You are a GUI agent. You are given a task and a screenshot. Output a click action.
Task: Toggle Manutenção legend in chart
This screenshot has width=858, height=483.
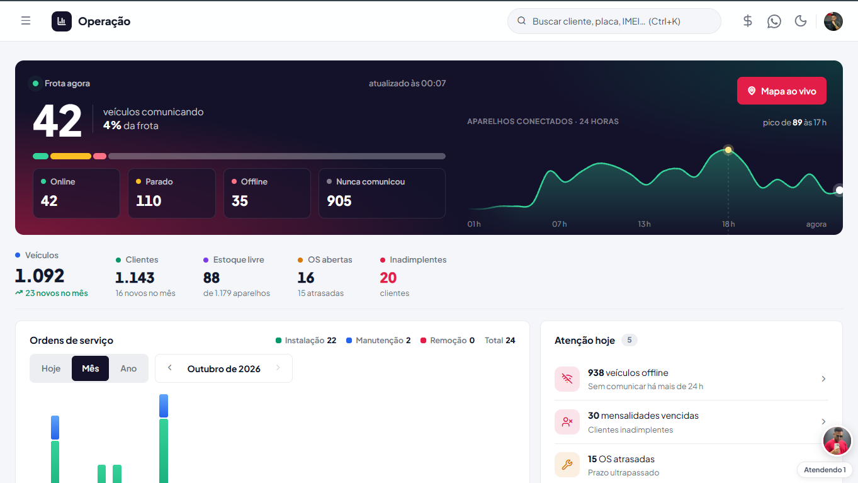click(x=378, y=340)
